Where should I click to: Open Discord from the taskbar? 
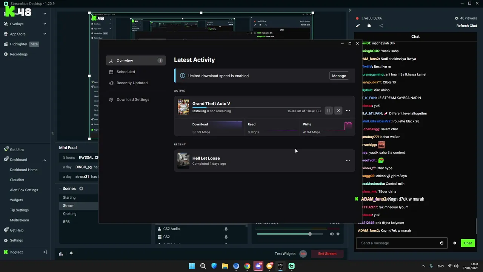pyautogui.click(x=258, y=266)
